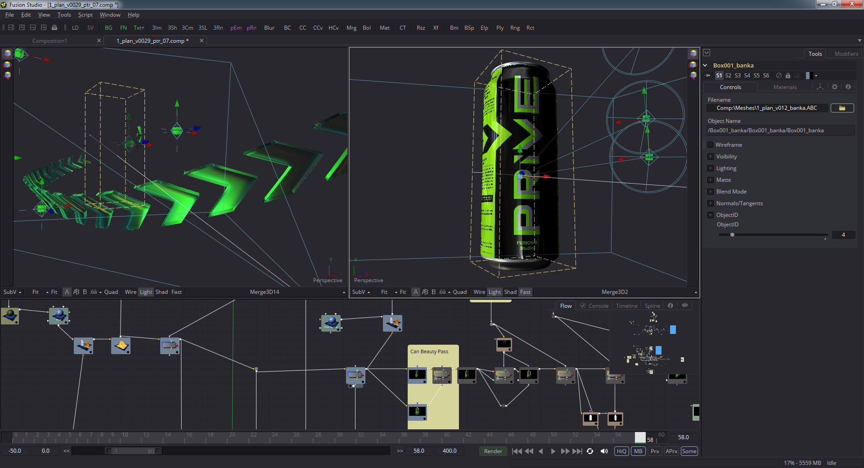Enable the Wireframe checkbox

(x=711, y=145)
